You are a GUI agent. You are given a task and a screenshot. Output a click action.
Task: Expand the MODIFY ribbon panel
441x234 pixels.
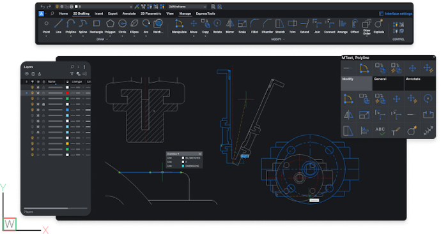coord(278,40)
